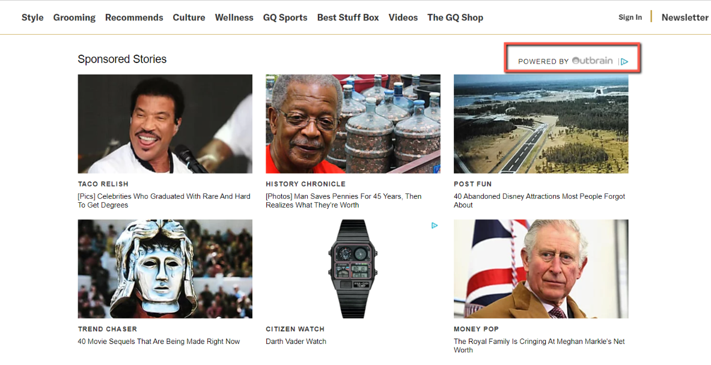The image size is (711, 365).
Task: Click the Sign In link
Action: point(630,17)
